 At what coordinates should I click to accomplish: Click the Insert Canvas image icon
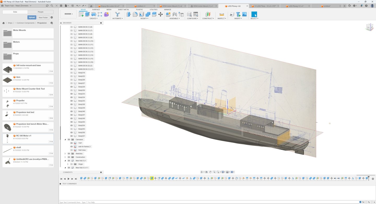point(244,15)
